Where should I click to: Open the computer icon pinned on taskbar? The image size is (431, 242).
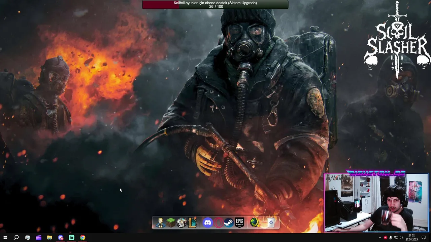28,238
